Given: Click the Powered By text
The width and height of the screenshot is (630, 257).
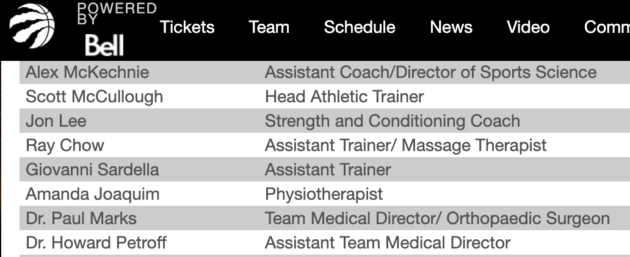Looking at the screenshot, I should (117, 13).
